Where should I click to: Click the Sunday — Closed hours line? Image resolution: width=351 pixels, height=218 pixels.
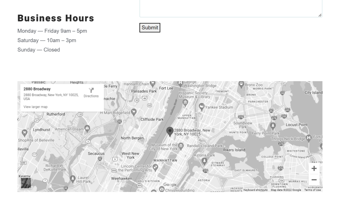[39, 50]
